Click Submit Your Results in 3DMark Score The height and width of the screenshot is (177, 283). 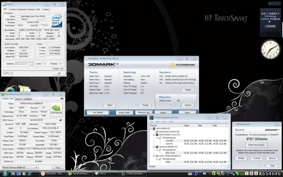(x=256, y=145)
